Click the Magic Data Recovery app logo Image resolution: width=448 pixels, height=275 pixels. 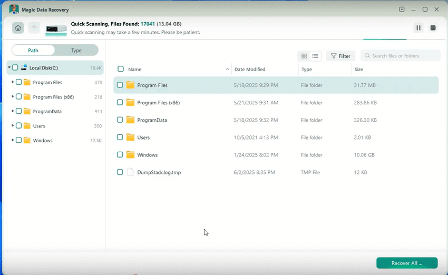click(14, 9)
